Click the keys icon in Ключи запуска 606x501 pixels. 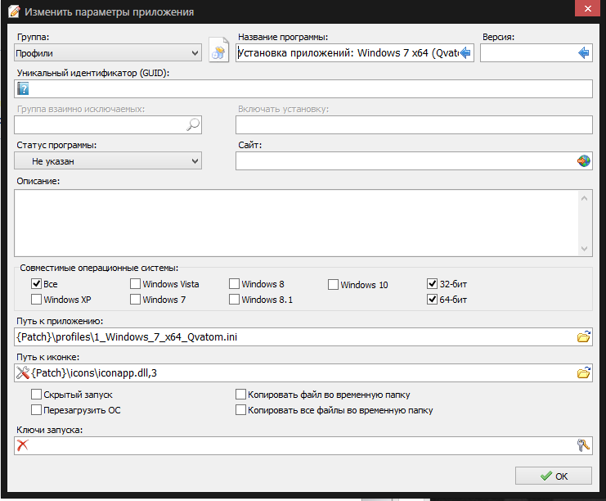584,445
